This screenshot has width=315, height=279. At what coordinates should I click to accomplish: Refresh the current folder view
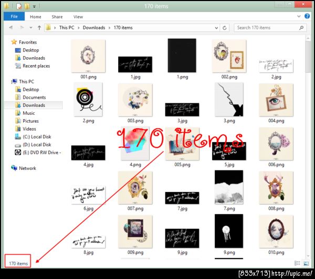tap(225, 28)
